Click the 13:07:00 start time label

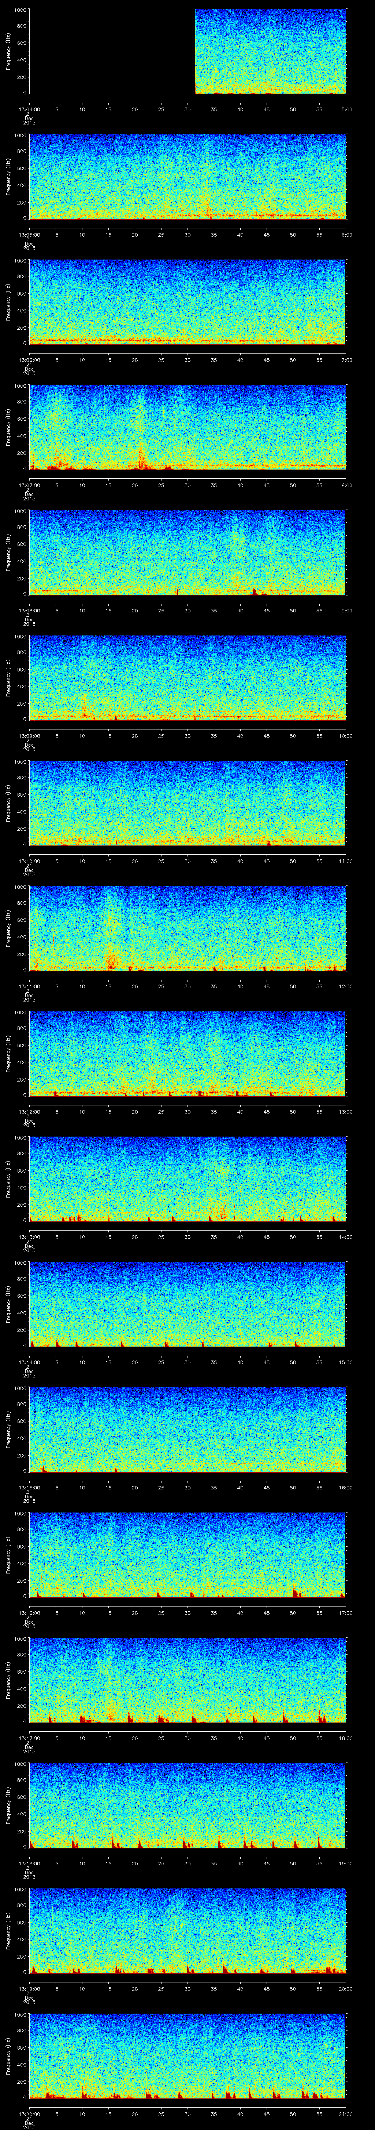(29, 485)
